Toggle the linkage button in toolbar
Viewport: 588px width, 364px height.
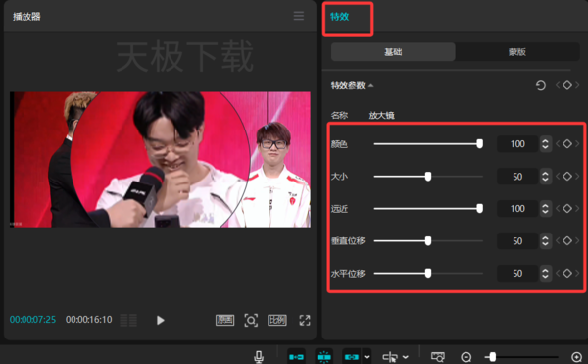(352, 357)
